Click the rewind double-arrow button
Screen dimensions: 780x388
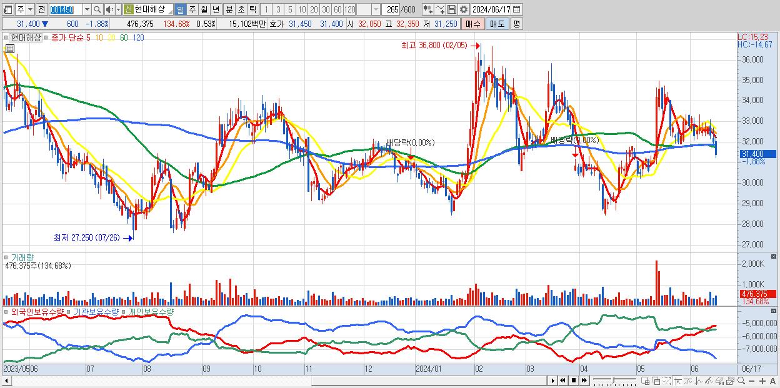[x=562, y=381]
